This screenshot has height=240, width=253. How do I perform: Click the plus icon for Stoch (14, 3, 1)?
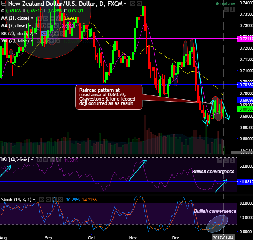[x=54, y=200]
